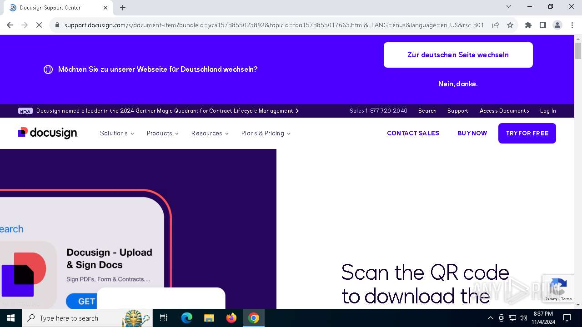This screenshot has width=582, height=327.
Task: Click the globe icon in language banner
Action: [48, 69]
